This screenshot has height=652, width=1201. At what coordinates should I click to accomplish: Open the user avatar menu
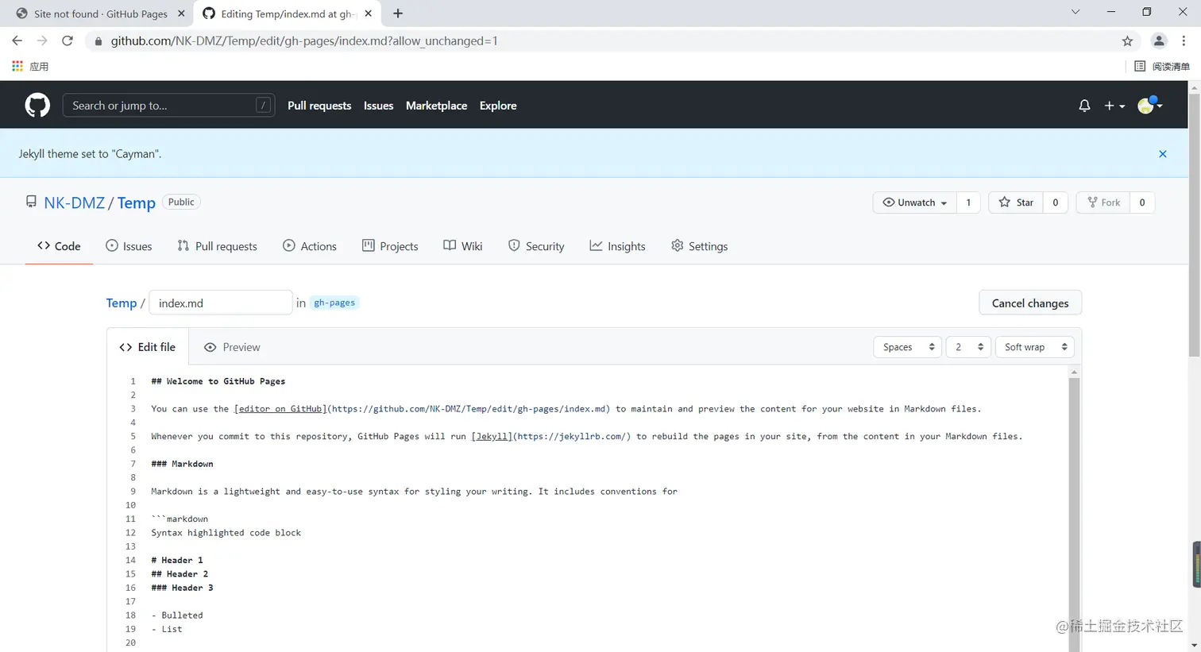[1149, 105]
